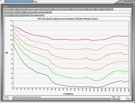The width and height of the screenshot is (135, 103).
Task: Click the Process progress bar
Action: pyautogui.click(x=62, y=99)
